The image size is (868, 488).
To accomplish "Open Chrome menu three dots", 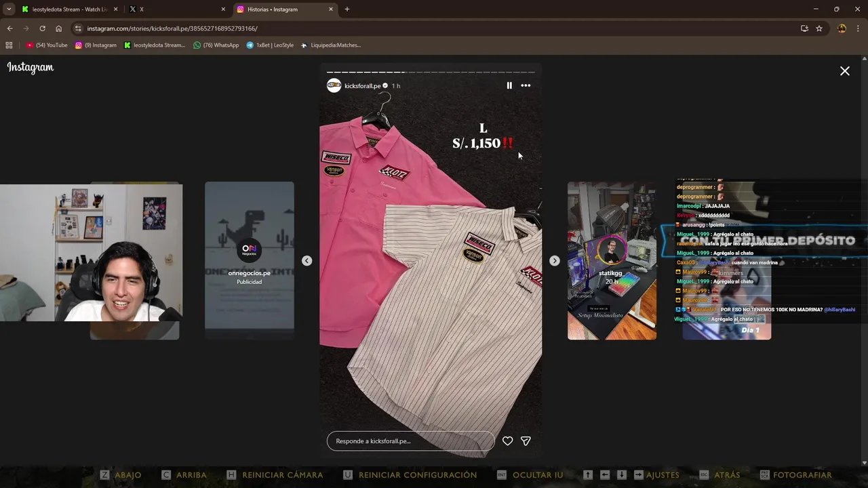I will coord(859,28).
